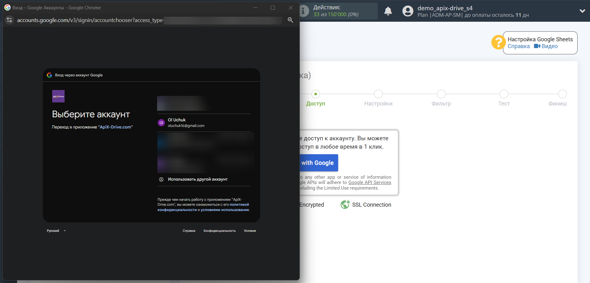Click the yellow question mark help icon
Image resolution: width=590 pixels, height=283 pixels.
tap(498, 42)
